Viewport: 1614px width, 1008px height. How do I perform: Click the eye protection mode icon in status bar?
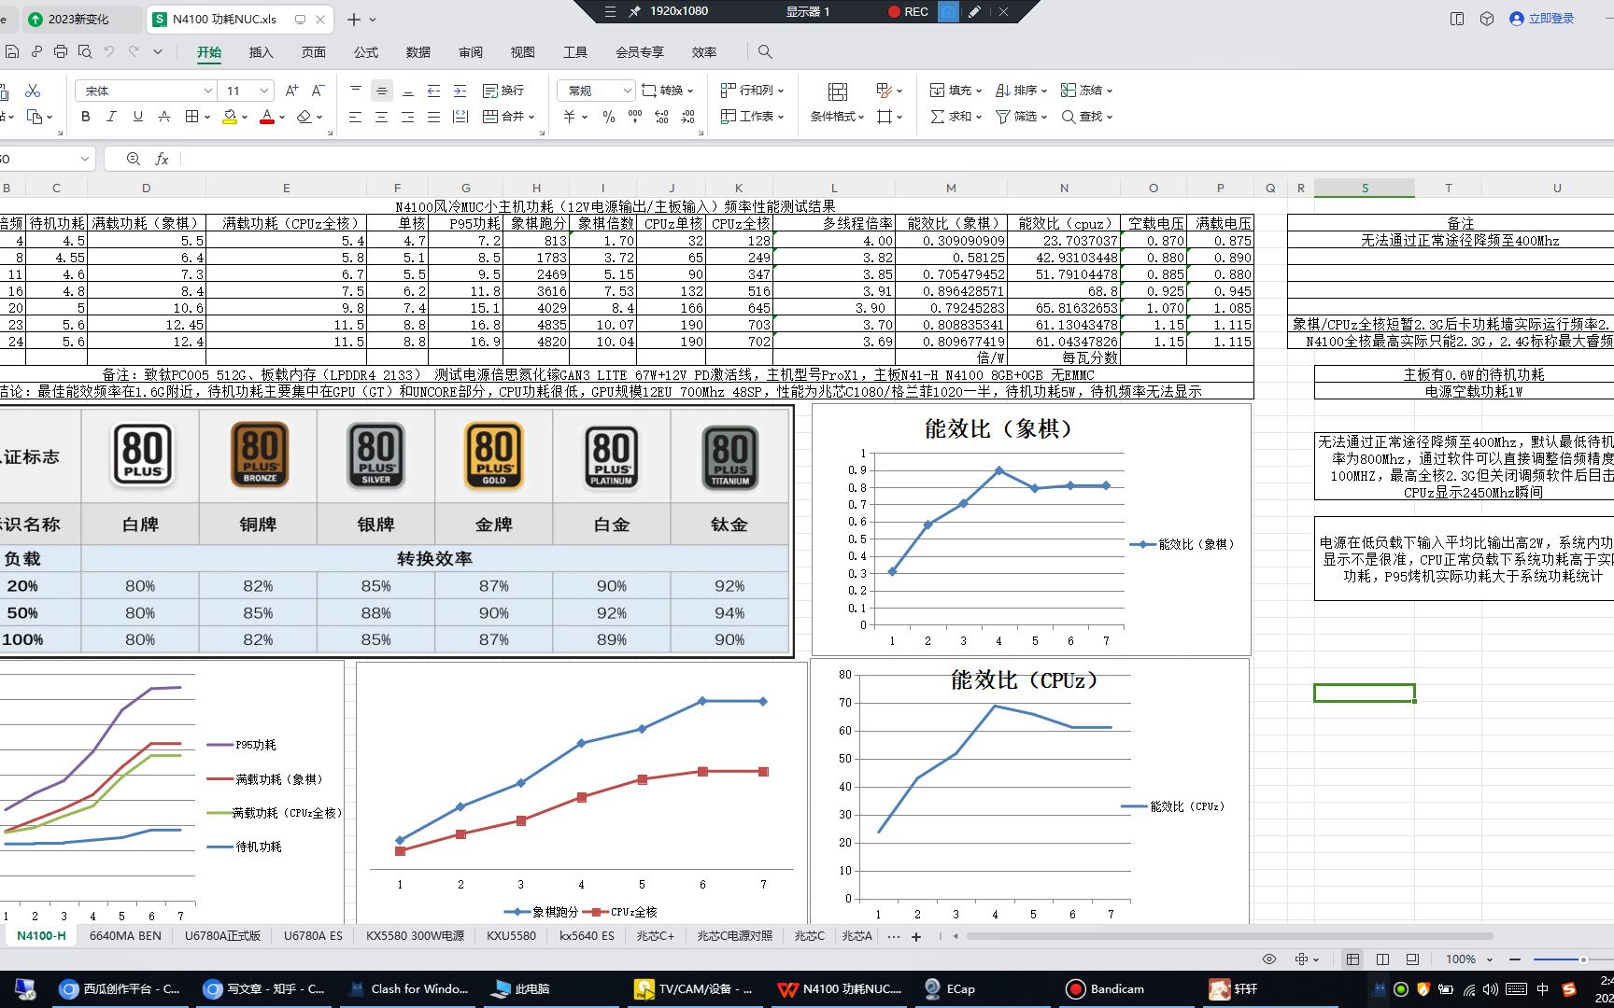pos(1268,959)
